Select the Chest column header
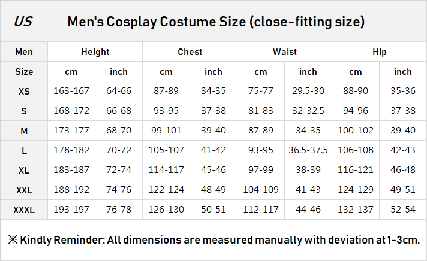427x261 pixels. click(190, 52)
